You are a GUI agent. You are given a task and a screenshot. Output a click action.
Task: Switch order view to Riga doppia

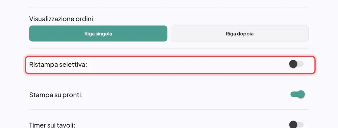click(240, 34)
